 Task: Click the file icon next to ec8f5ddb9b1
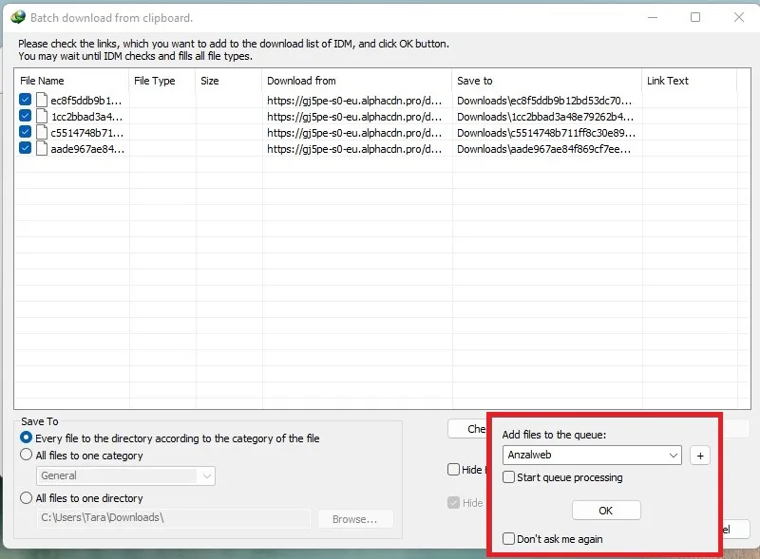point(42,100)
